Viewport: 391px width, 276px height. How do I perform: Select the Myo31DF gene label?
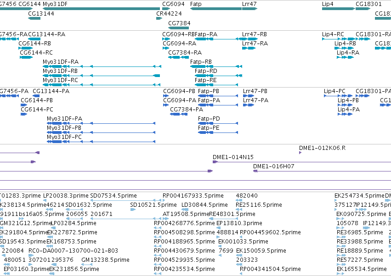tap(55, 4)
